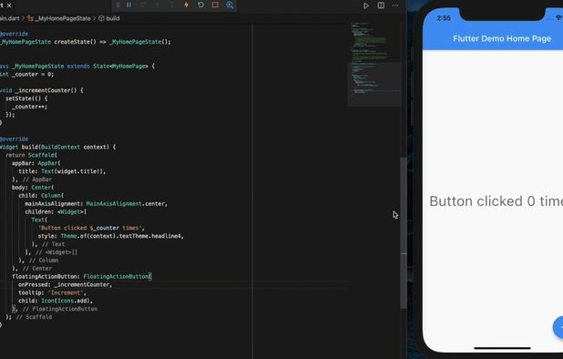Click the Flutter Demo Home Page title
This screenshot has width=563, height=359.
(x=502, y=39)
